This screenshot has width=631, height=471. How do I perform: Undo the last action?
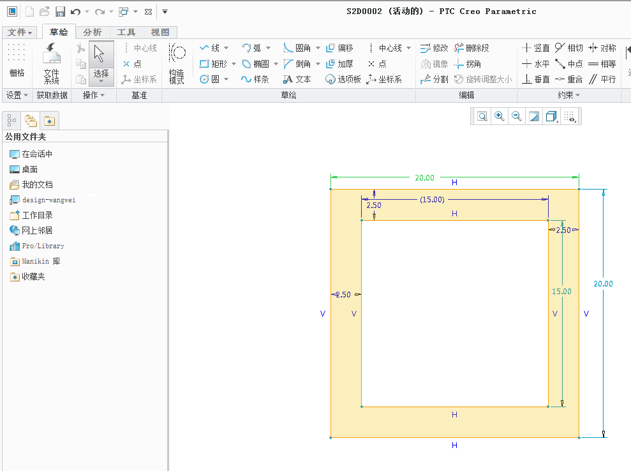pos(75,11)
